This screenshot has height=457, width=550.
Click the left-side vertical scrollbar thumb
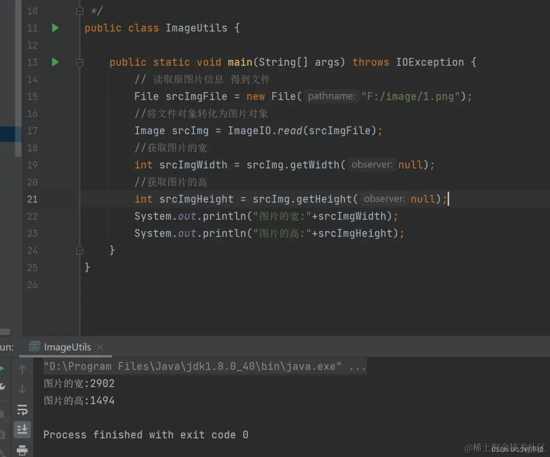pos(18,78)
